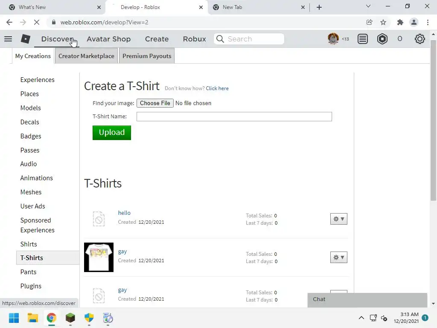Open Creator Marketplace tab
Screen dimensions: 437x328
point(86,56)
